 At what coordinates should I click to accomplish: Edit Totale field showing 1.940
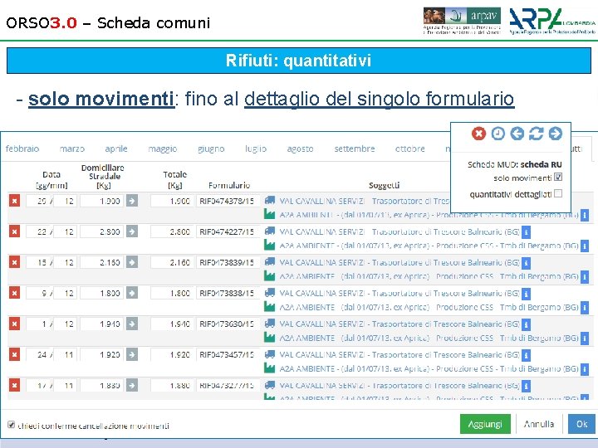(172, 324)
